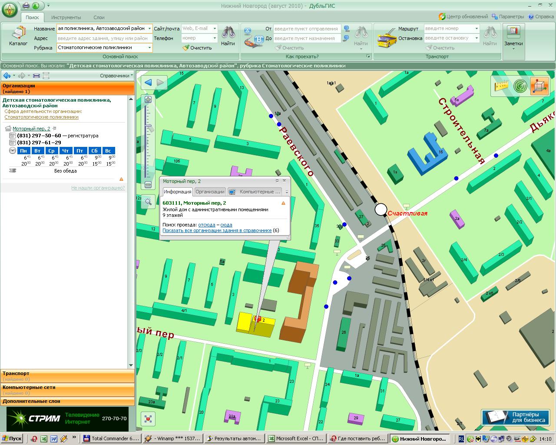
Task: Click the magnifier zoom-area tool on map
Action: click(148, 201)
